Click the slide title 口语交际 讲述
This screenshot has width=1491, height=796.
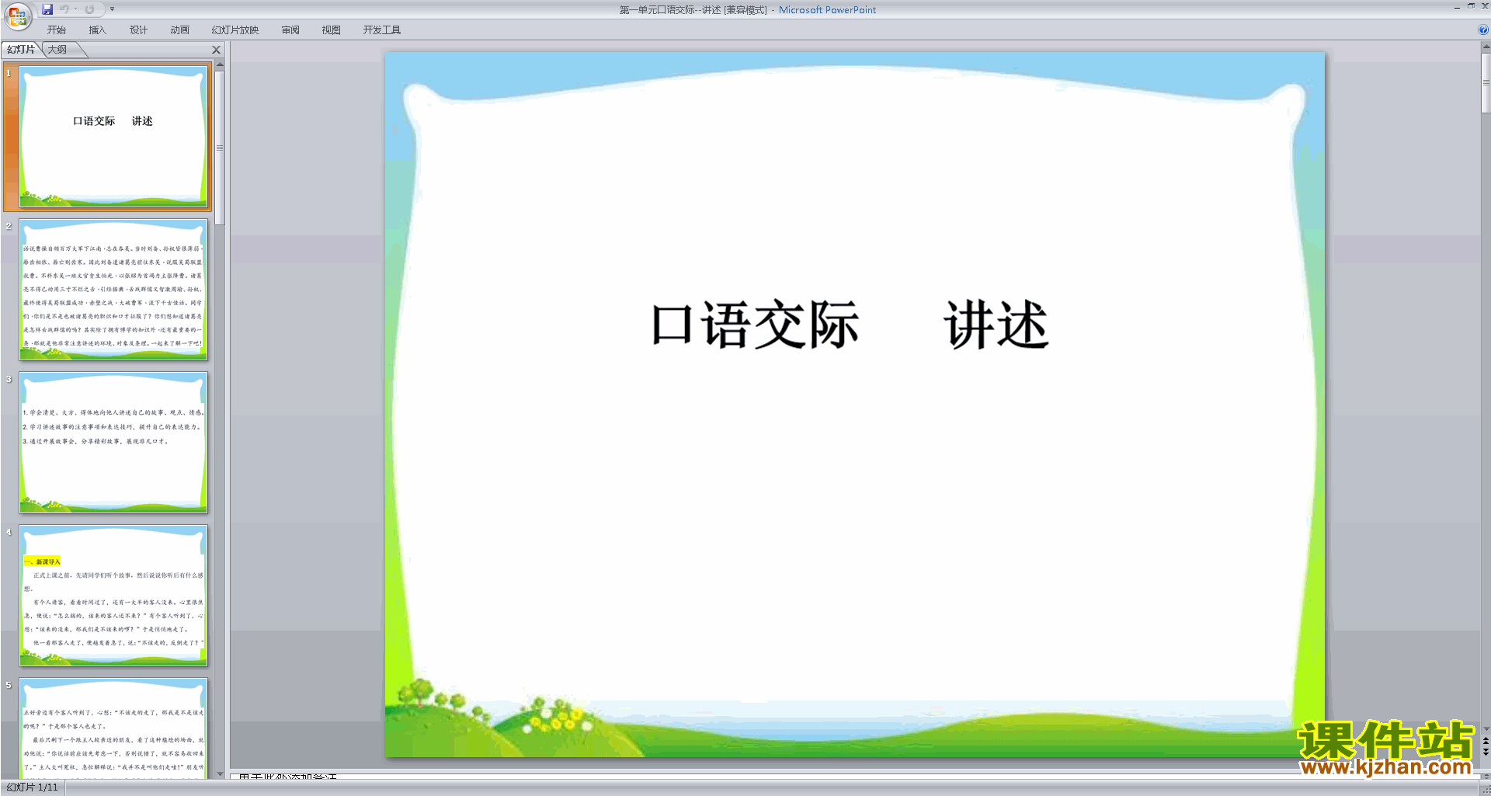click(850, 325)
